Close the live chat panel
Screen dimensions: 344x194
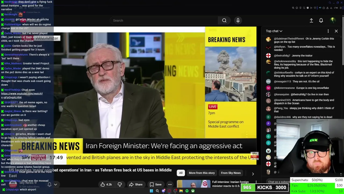pyautogui.click(x=336, y=31)
